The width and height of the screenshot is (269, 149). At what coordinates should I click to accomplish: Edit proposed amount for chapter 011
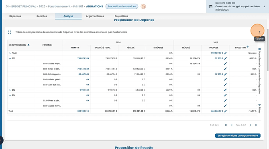tap(225, 58)
